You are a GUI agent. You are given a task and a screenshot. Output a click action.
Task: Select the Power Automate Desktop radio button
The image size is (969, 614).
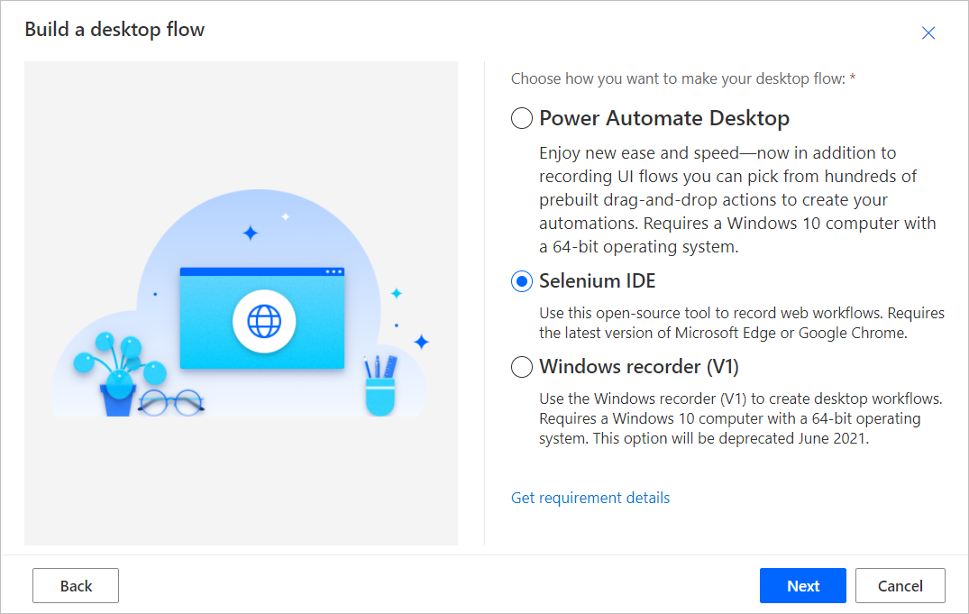pos(522,118)
